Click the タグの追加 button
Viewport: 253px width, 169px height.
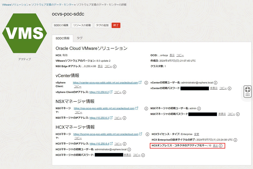(x=102, y=25)
